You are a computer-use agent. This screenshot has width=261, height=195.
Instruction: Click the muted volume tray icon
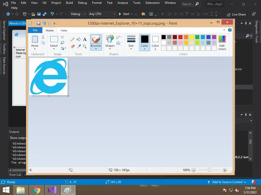coord(237,190)
